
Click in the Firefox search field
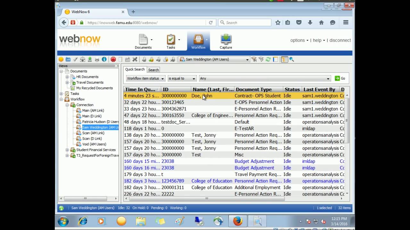click(245, 23)
